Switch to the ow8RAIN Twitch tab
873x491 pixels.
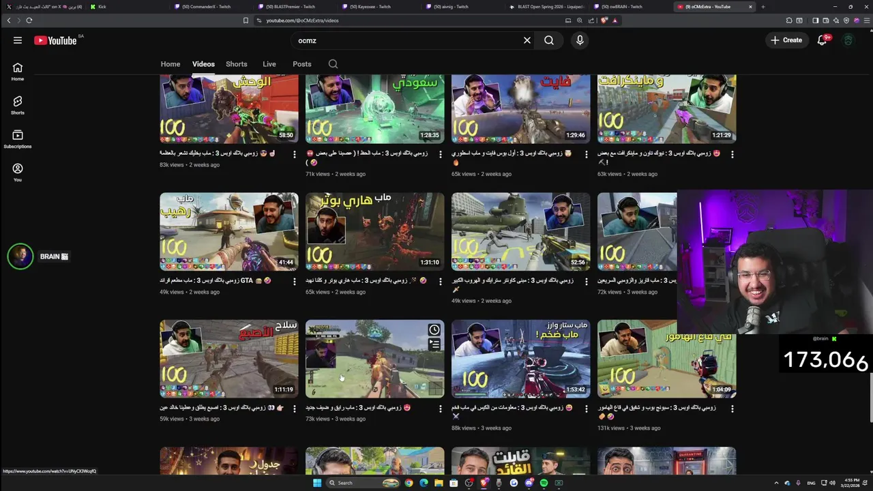click(631, 7)
